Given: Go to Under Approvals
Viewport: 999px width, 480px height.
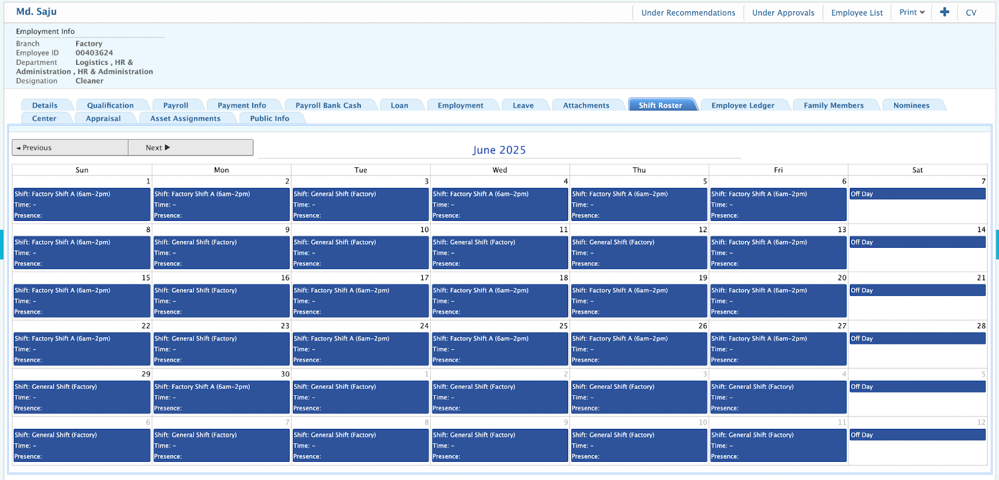Looking at the screenshot, I should (783, 12).
